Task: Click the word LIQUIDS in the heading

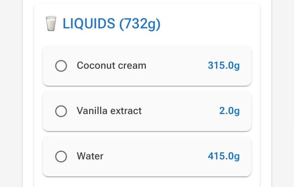Action: point(88,23)
